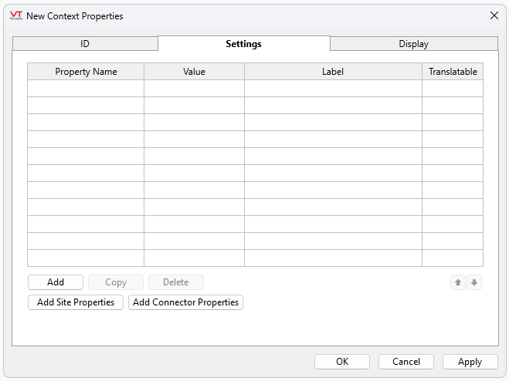Click the Delete button

(176, 282)
